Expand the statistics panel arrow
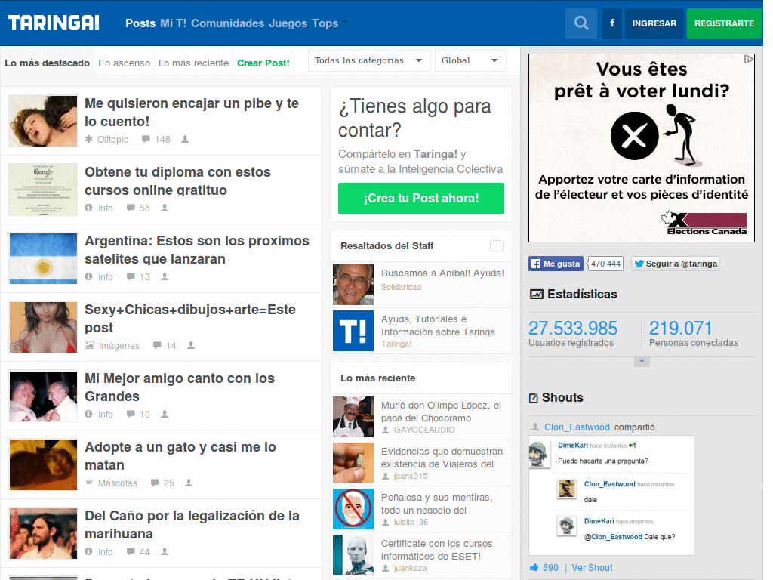The height and width of the screenshot is (580, 773). [x=642, y=362]
